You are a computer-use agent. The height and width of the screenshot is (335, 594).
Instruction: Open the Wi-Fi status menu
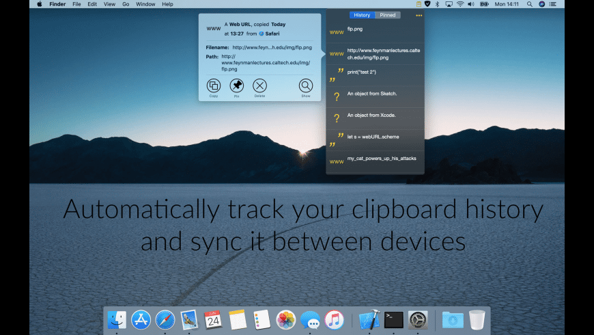[460, 4]
